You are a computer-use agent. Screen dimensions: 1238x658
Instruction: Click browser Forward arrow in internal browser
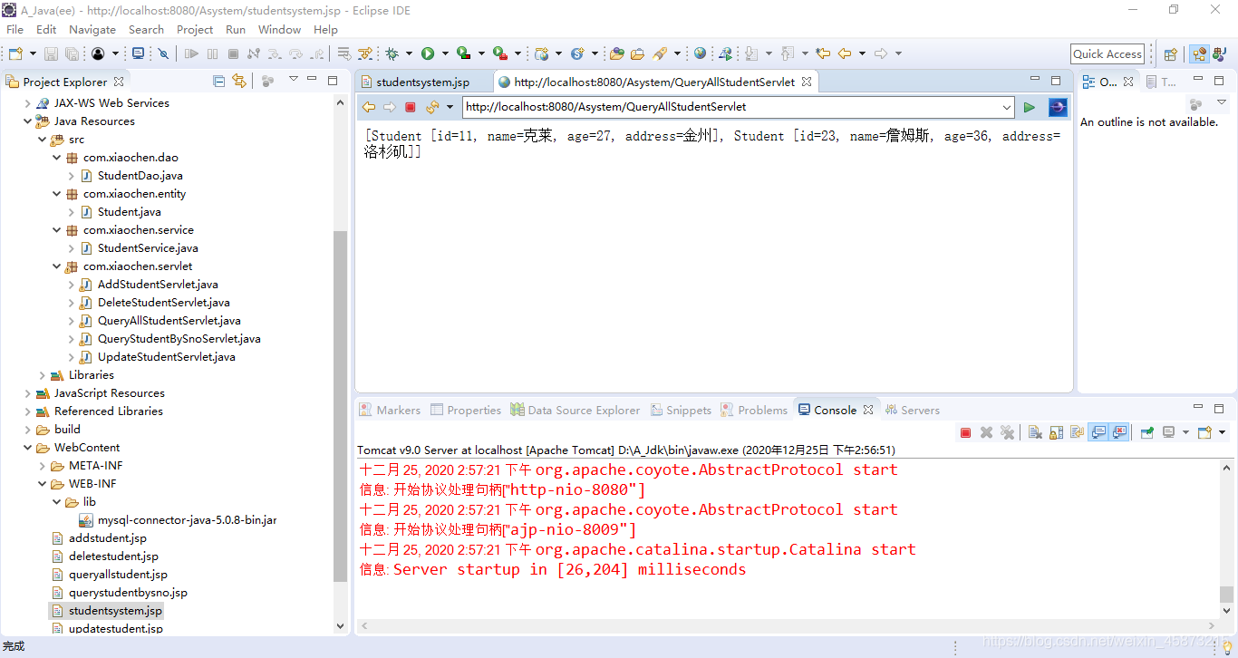390,107
